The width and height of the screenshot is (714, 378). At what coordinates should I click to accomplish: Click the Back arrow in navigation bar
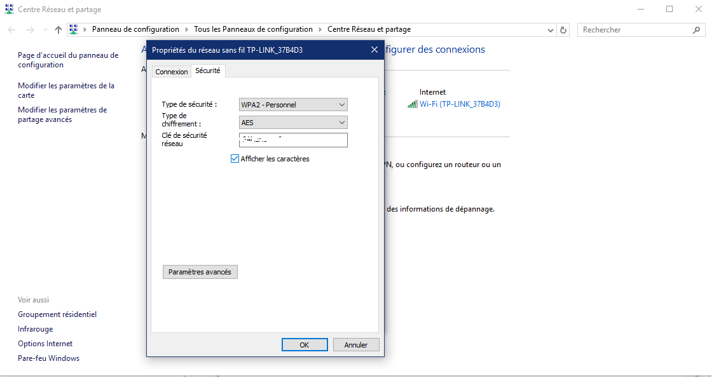click(12, 30)
